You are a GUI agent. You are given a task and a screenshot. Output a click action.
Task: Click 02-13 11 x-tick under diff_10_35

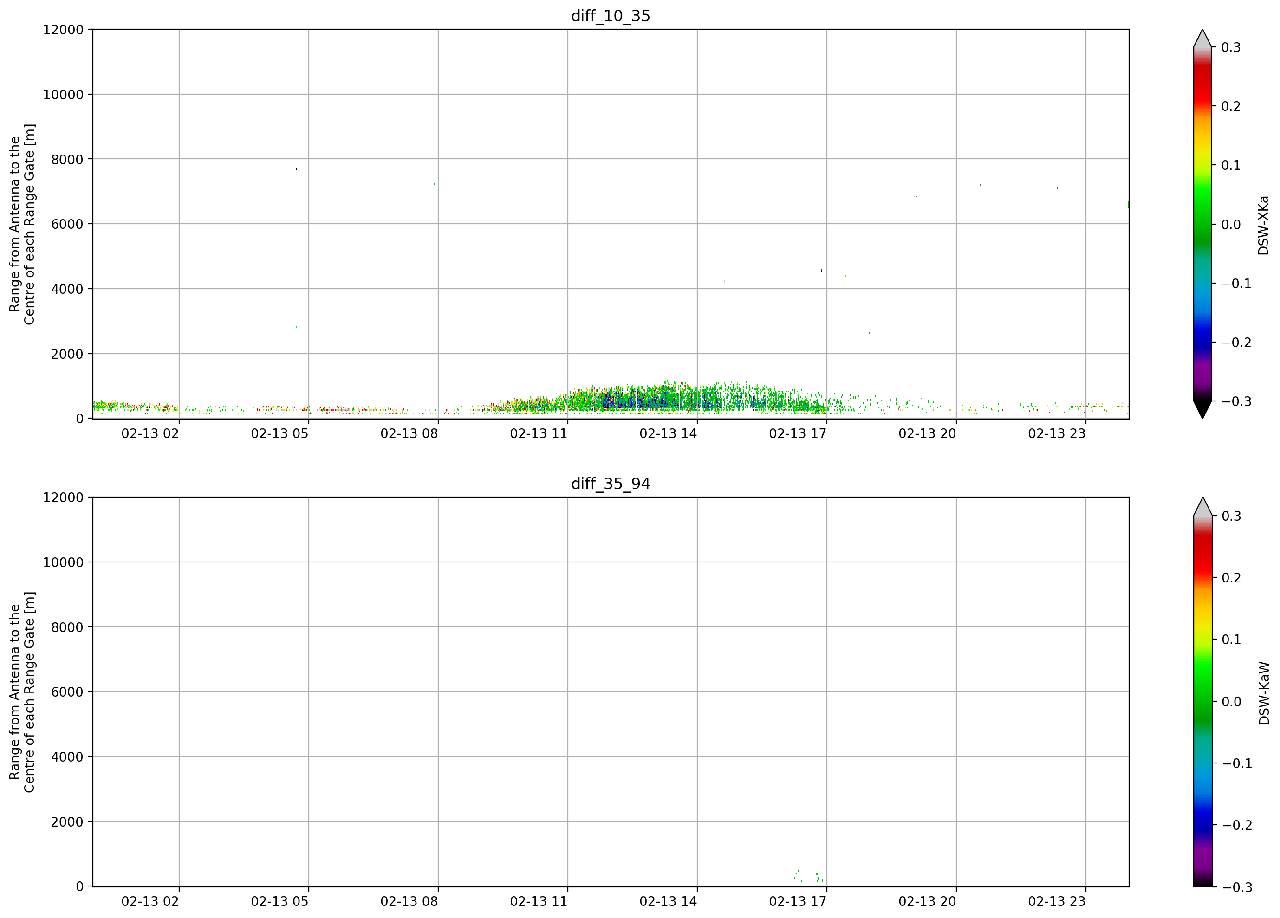click(539, 433)
